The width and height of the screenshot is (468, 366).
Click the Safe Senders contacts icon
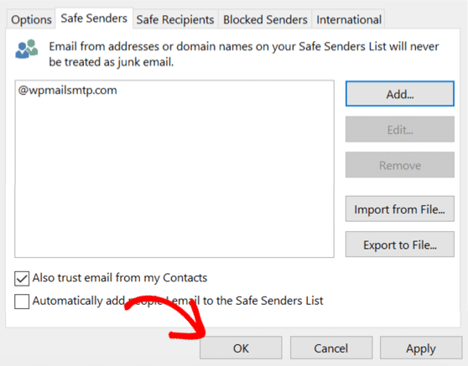[x=27, y=49]
